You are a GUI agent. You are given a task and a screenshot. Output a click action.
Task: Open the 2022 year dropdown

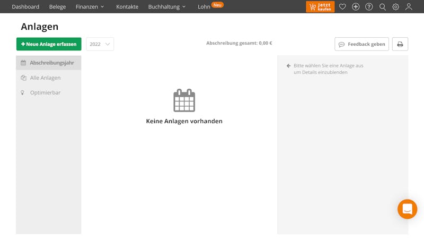(x=100, y=44)
